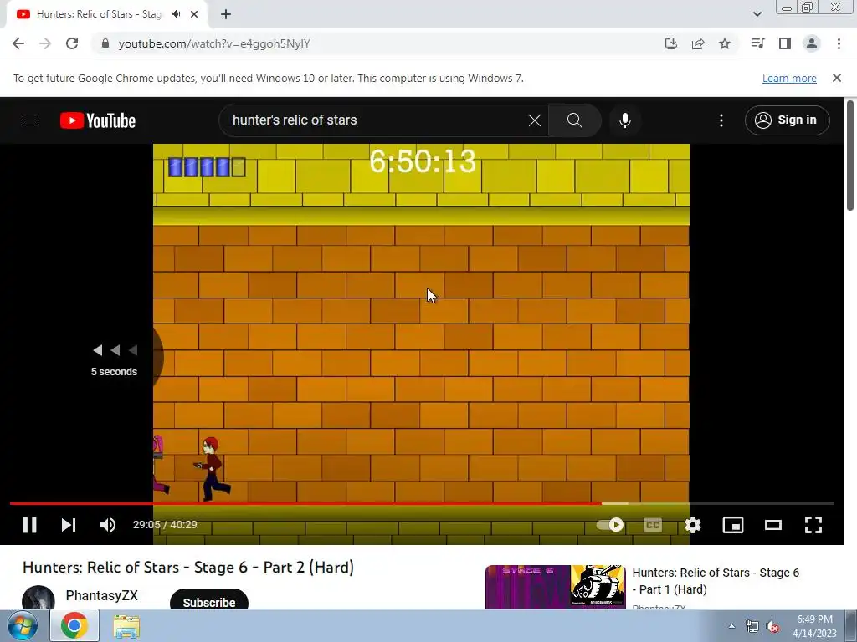Click the video title text
Viewport: 857px width, 642px height.
click(x=188, y=568)
